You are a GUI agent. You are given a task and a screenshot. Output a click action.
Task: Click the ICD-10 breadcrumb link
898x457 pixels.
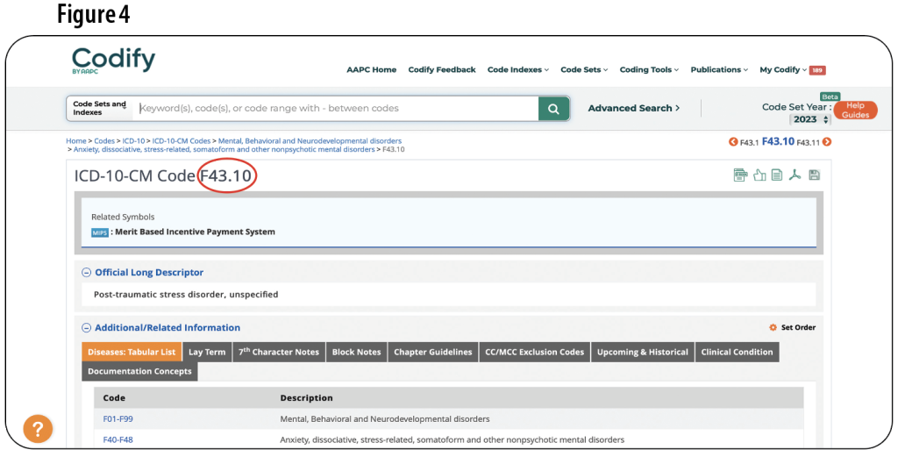[x=133, y=141]
